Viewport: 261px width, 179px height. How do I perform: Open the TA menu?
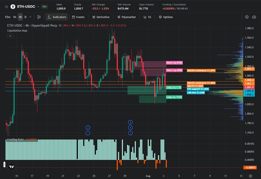point(147,17)
